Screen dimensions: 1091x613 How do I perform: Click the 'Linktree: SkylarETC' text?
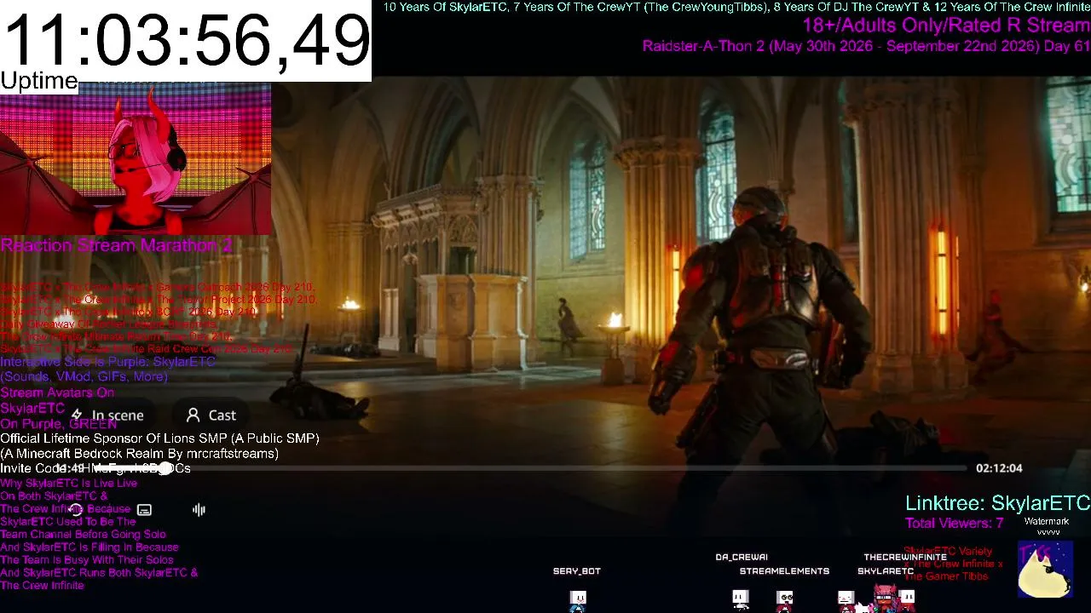(997, 503)
